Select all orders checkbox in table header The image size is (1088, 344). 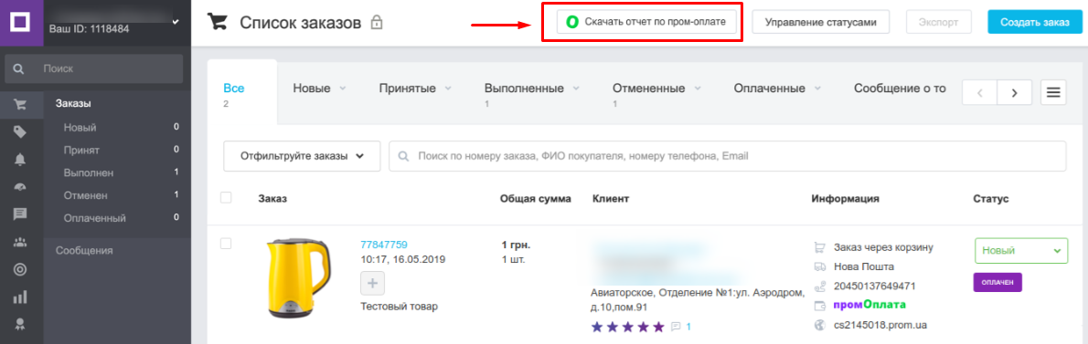226,198
